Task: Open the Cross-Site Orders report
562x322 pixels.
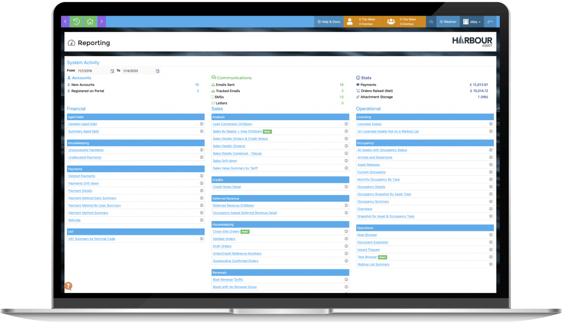Action: tap(226, 231)
